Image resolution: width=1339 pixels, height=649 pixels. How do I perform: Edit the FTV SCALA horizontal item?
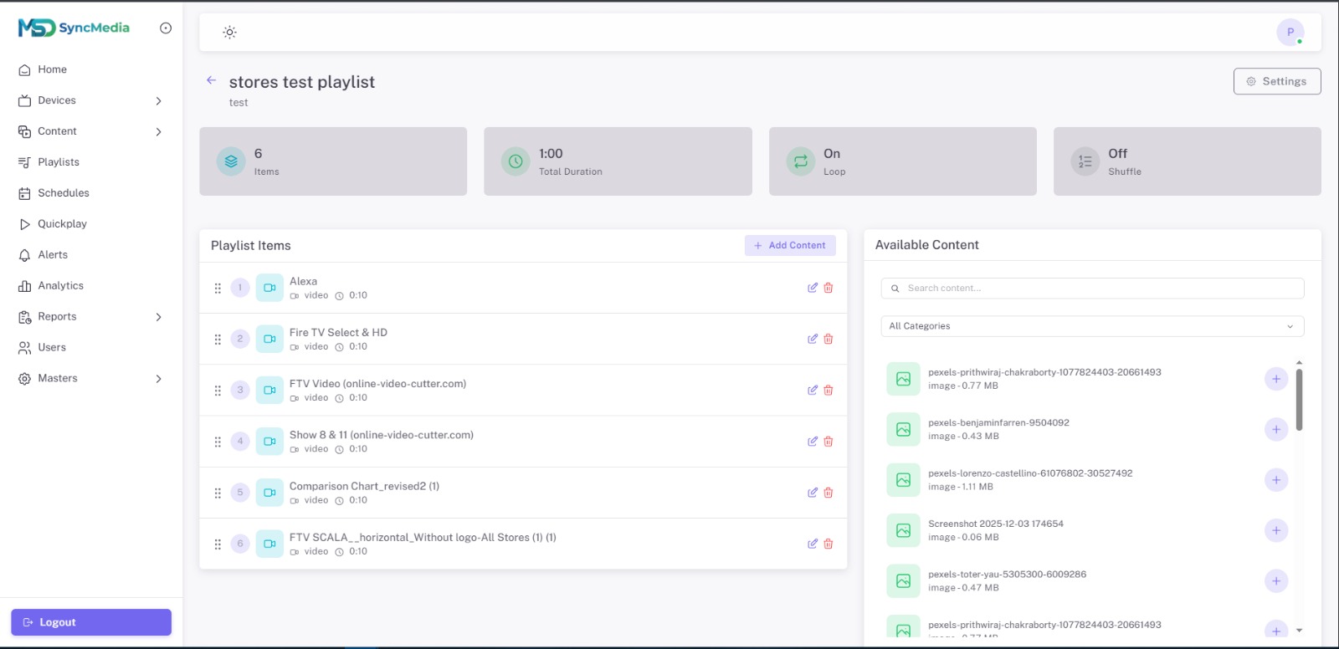coord(812,544)
